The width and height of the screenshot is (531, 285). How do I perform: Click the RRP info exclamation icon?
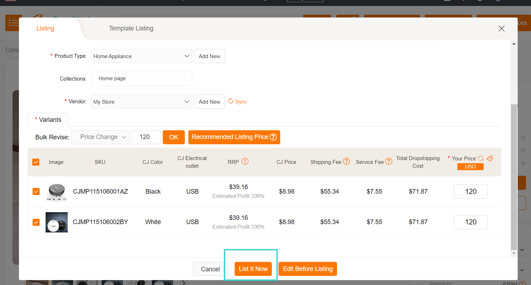point(245,161)
